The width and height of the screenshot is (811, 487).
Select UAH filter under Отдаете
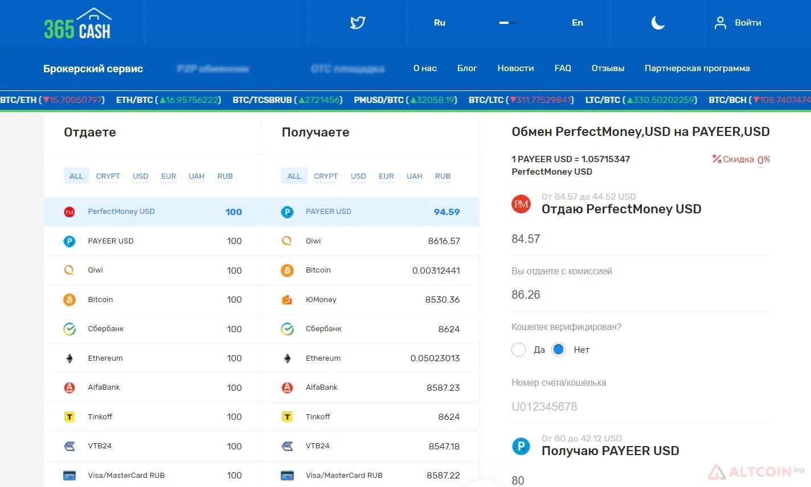point(196,176)
